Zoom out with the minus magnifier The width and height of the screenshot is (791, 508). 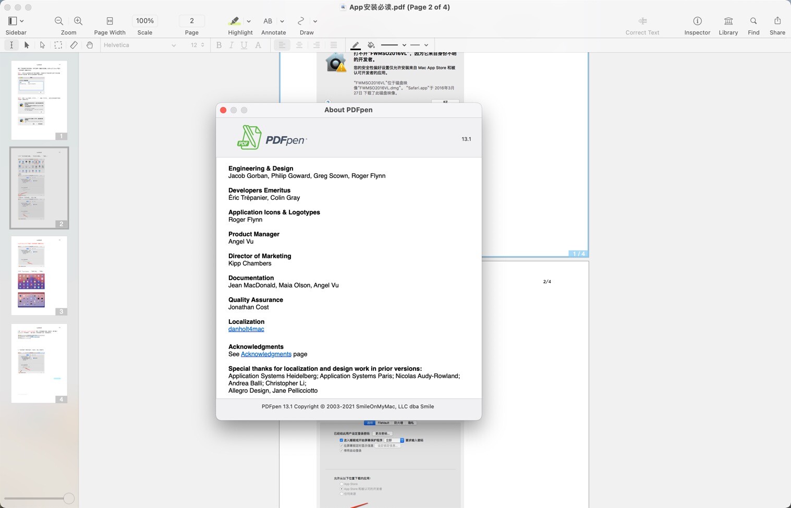(59, 21)
